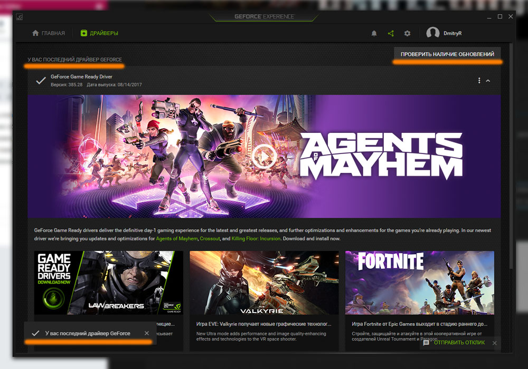Open the notifications bell
Image resolution: width=528 pixels, height=369 pixels.
374,33
